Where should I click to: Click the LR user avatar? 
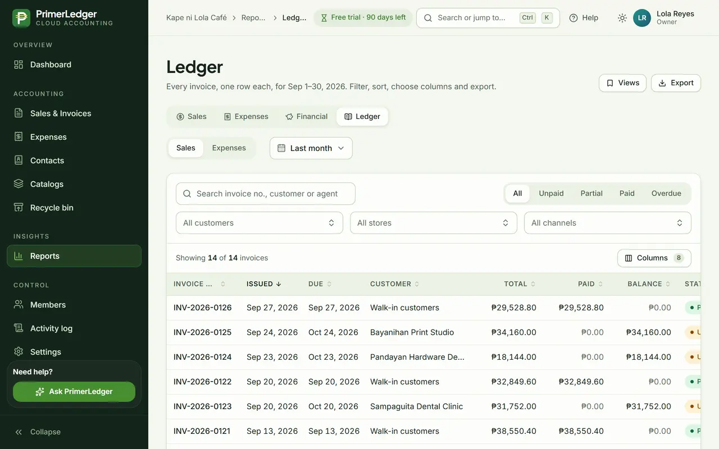(642, 18)
